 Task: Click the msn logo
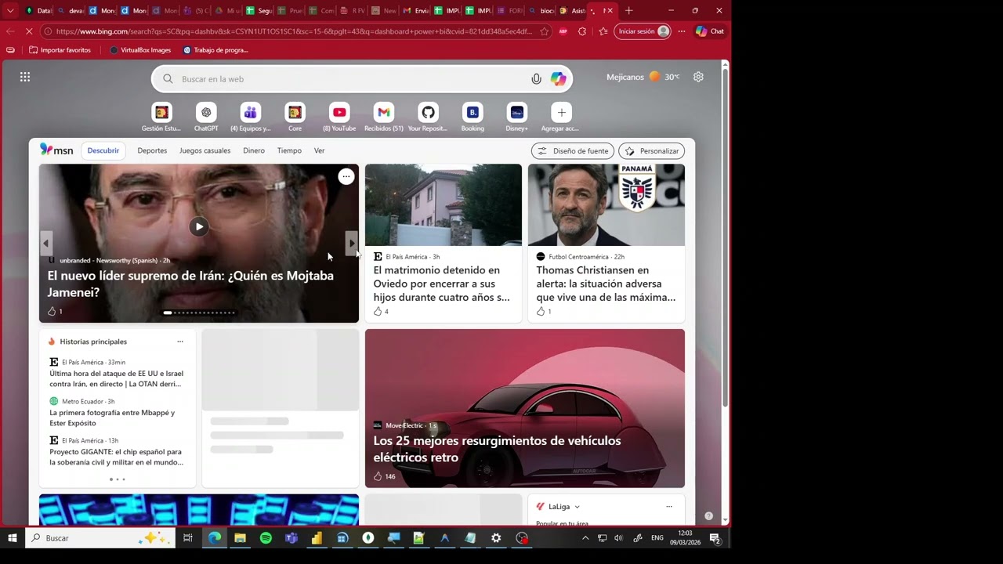56,150
